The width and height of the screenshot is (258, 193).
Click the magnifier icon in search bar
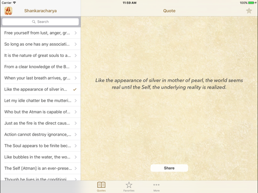coord(34,21)
